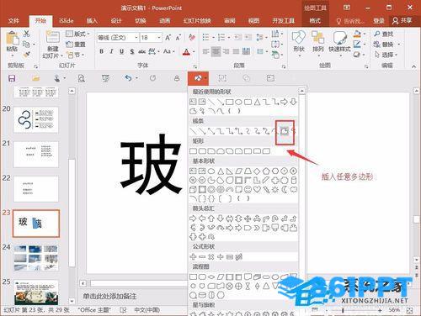Click the open folder icon in quick toolbar

(x=35, y=78)
